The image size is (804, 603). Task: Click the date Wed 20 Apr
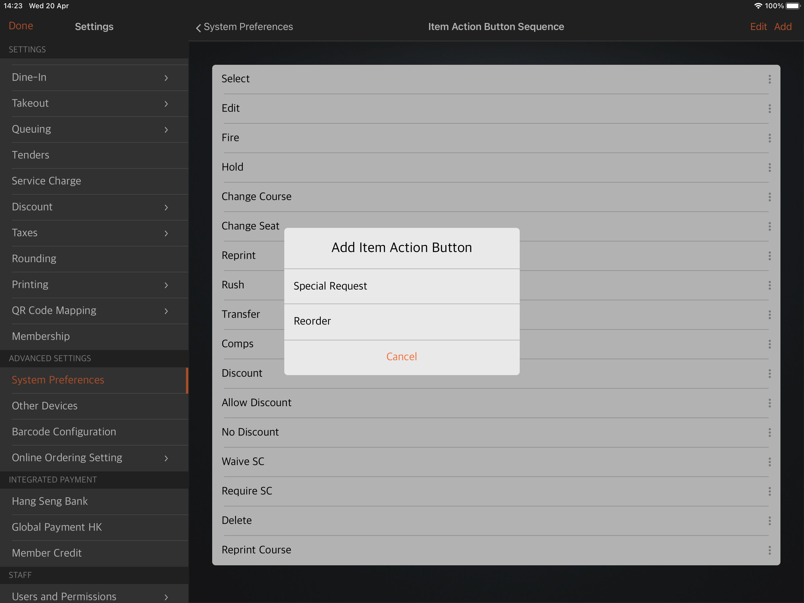pos(49,6)
